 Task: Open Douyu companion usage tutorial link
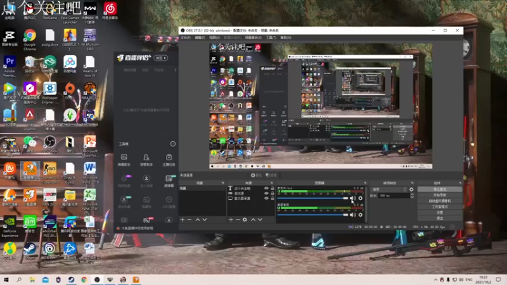click(137, 228)
